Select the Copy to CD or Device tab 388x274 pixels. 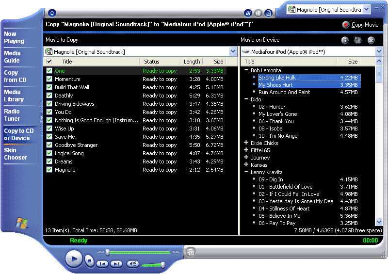point(19,134)
